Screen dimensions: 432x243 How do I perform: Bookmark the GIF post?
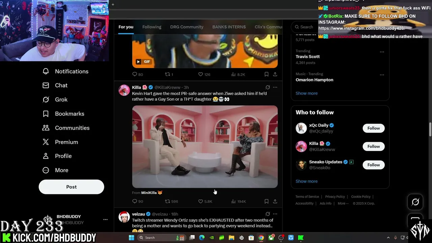[x=266, y=74]
